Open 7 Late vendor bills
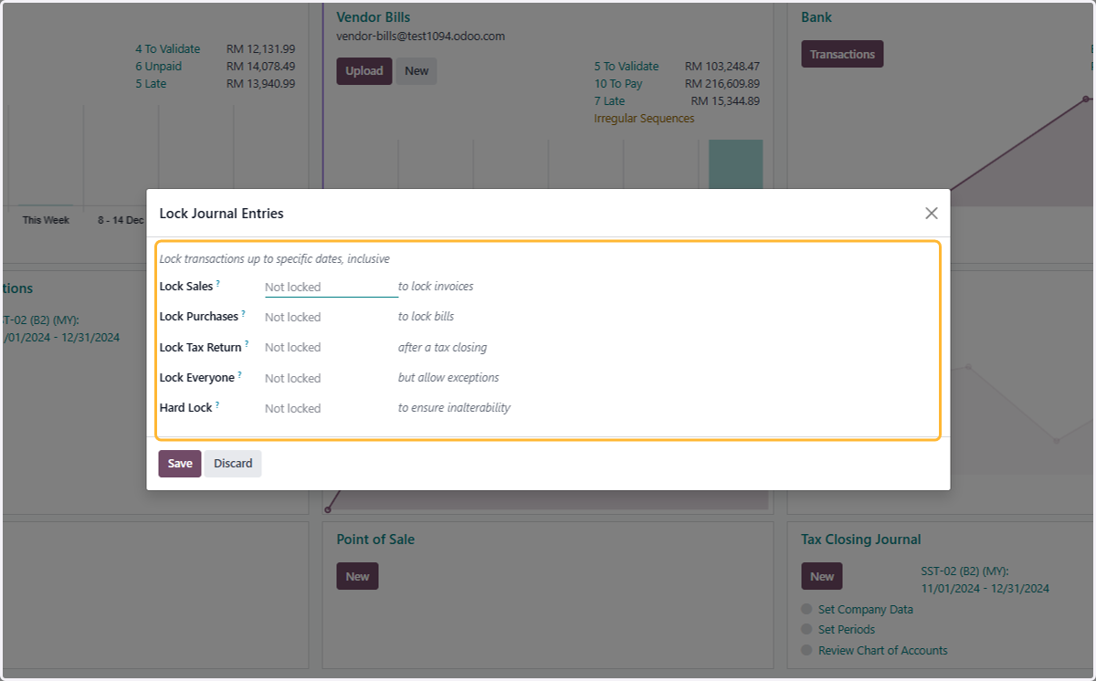1096x681 pixels. coord(609,101)
